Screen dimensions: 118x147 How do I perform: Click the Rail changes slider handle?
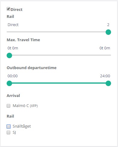point(108,32)
